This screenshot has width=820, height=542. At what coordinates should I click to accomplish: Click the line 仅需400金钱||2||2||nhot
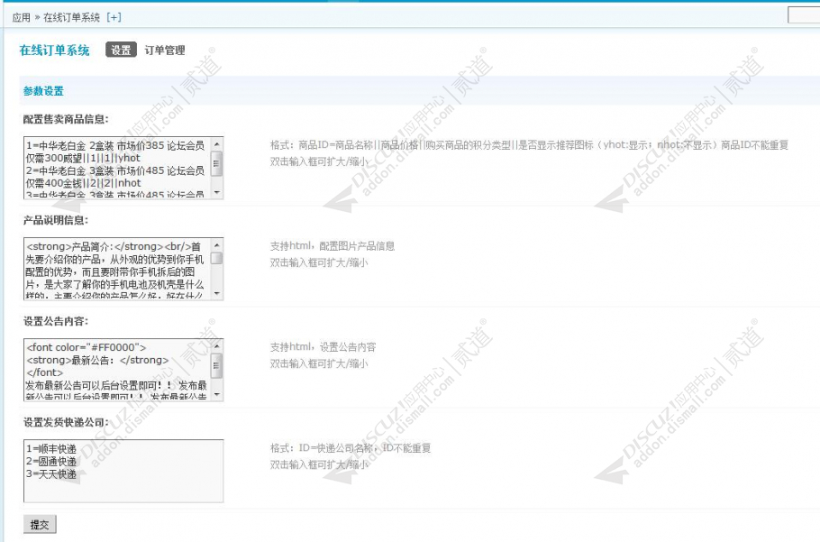coord(83,183)
